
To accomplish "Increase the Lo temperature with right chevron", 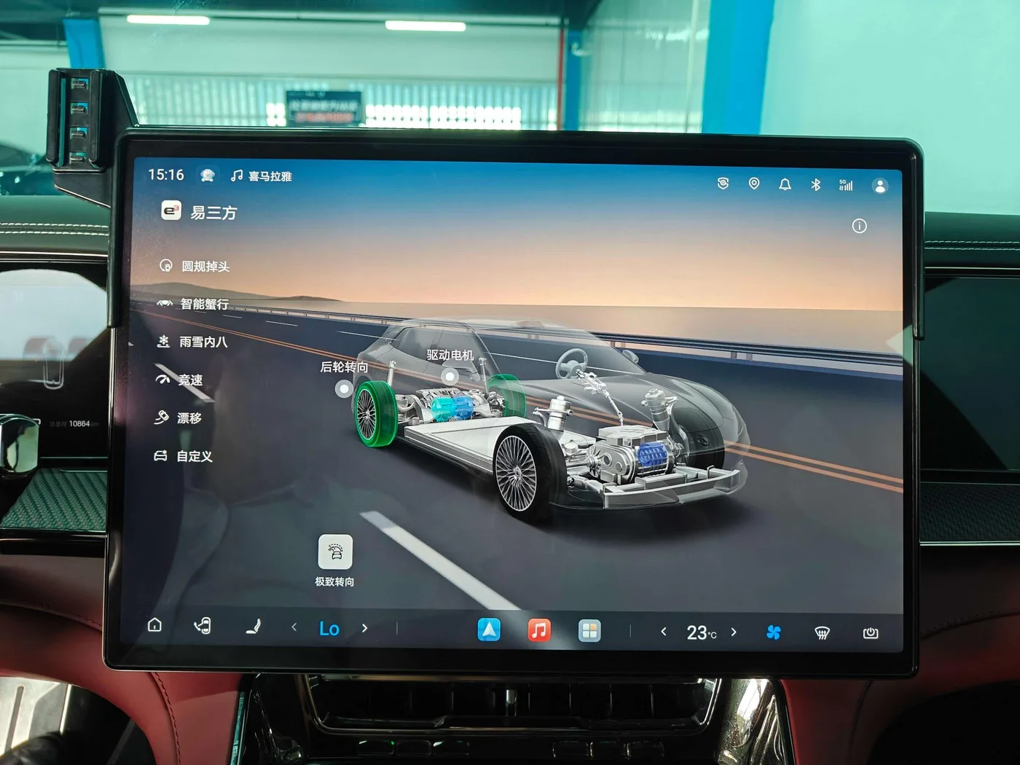I will (x=365, y=628).
